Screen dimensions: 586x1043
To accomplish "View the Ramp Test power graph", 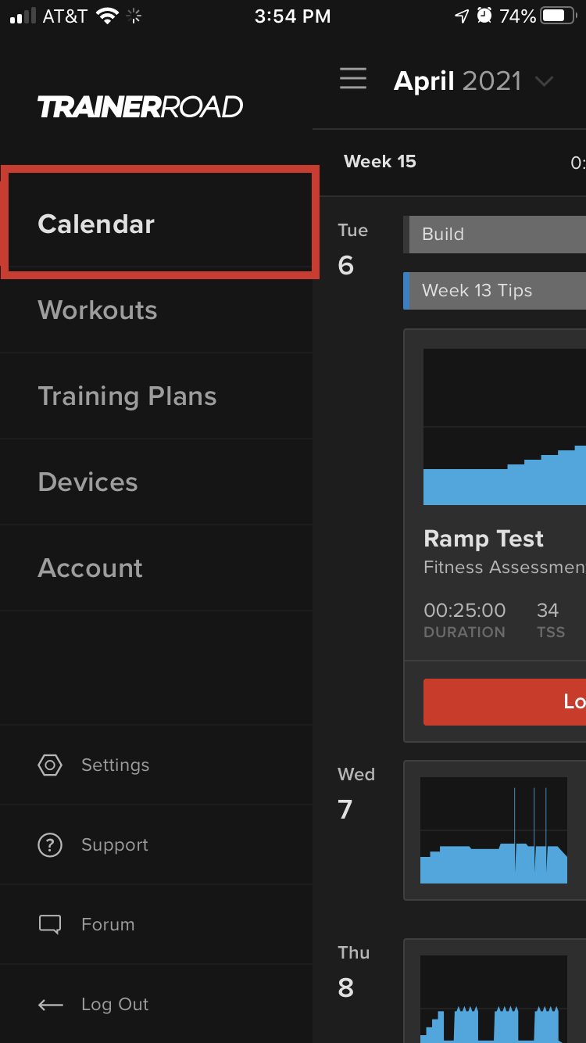I will click(505, 427).
